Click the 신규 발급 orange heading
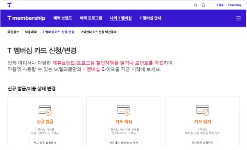247x150 pixels. pyautogui.click(x=45, y=122)
